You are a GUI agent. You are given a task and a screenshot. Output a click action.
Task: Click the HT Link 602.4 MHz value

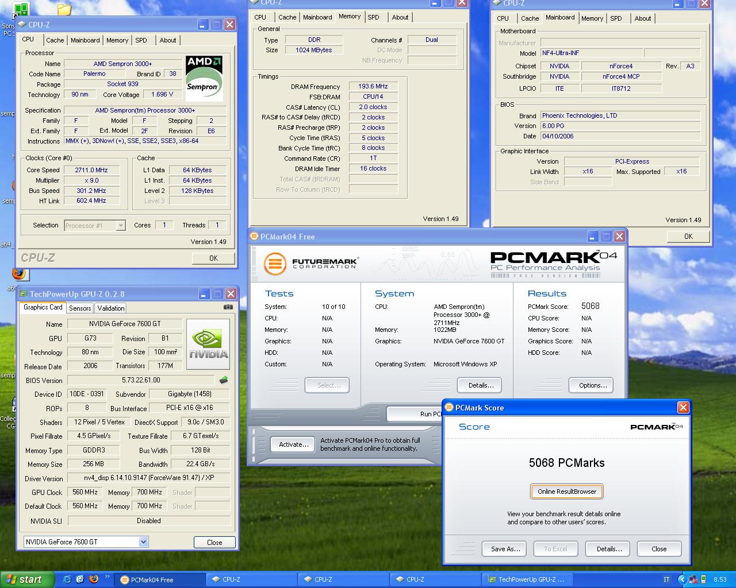coord(91,201)
